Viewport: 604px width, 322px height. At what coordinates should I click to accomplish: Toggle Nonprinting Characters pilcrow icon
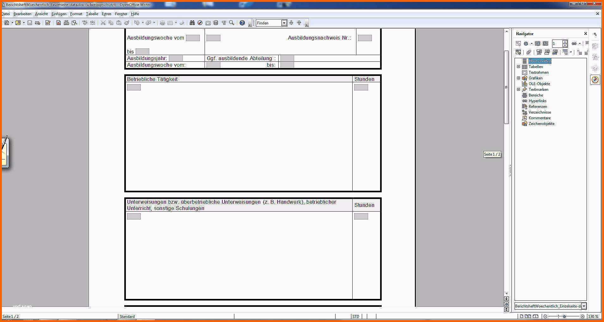point(224,23)
